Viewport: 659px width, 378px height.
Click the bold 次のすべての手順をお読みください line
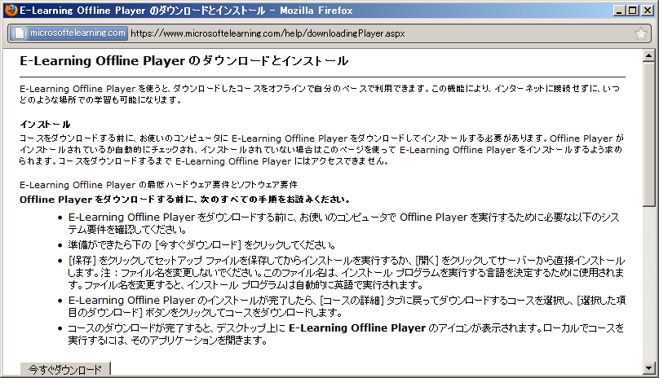click(x=185, y=199)
